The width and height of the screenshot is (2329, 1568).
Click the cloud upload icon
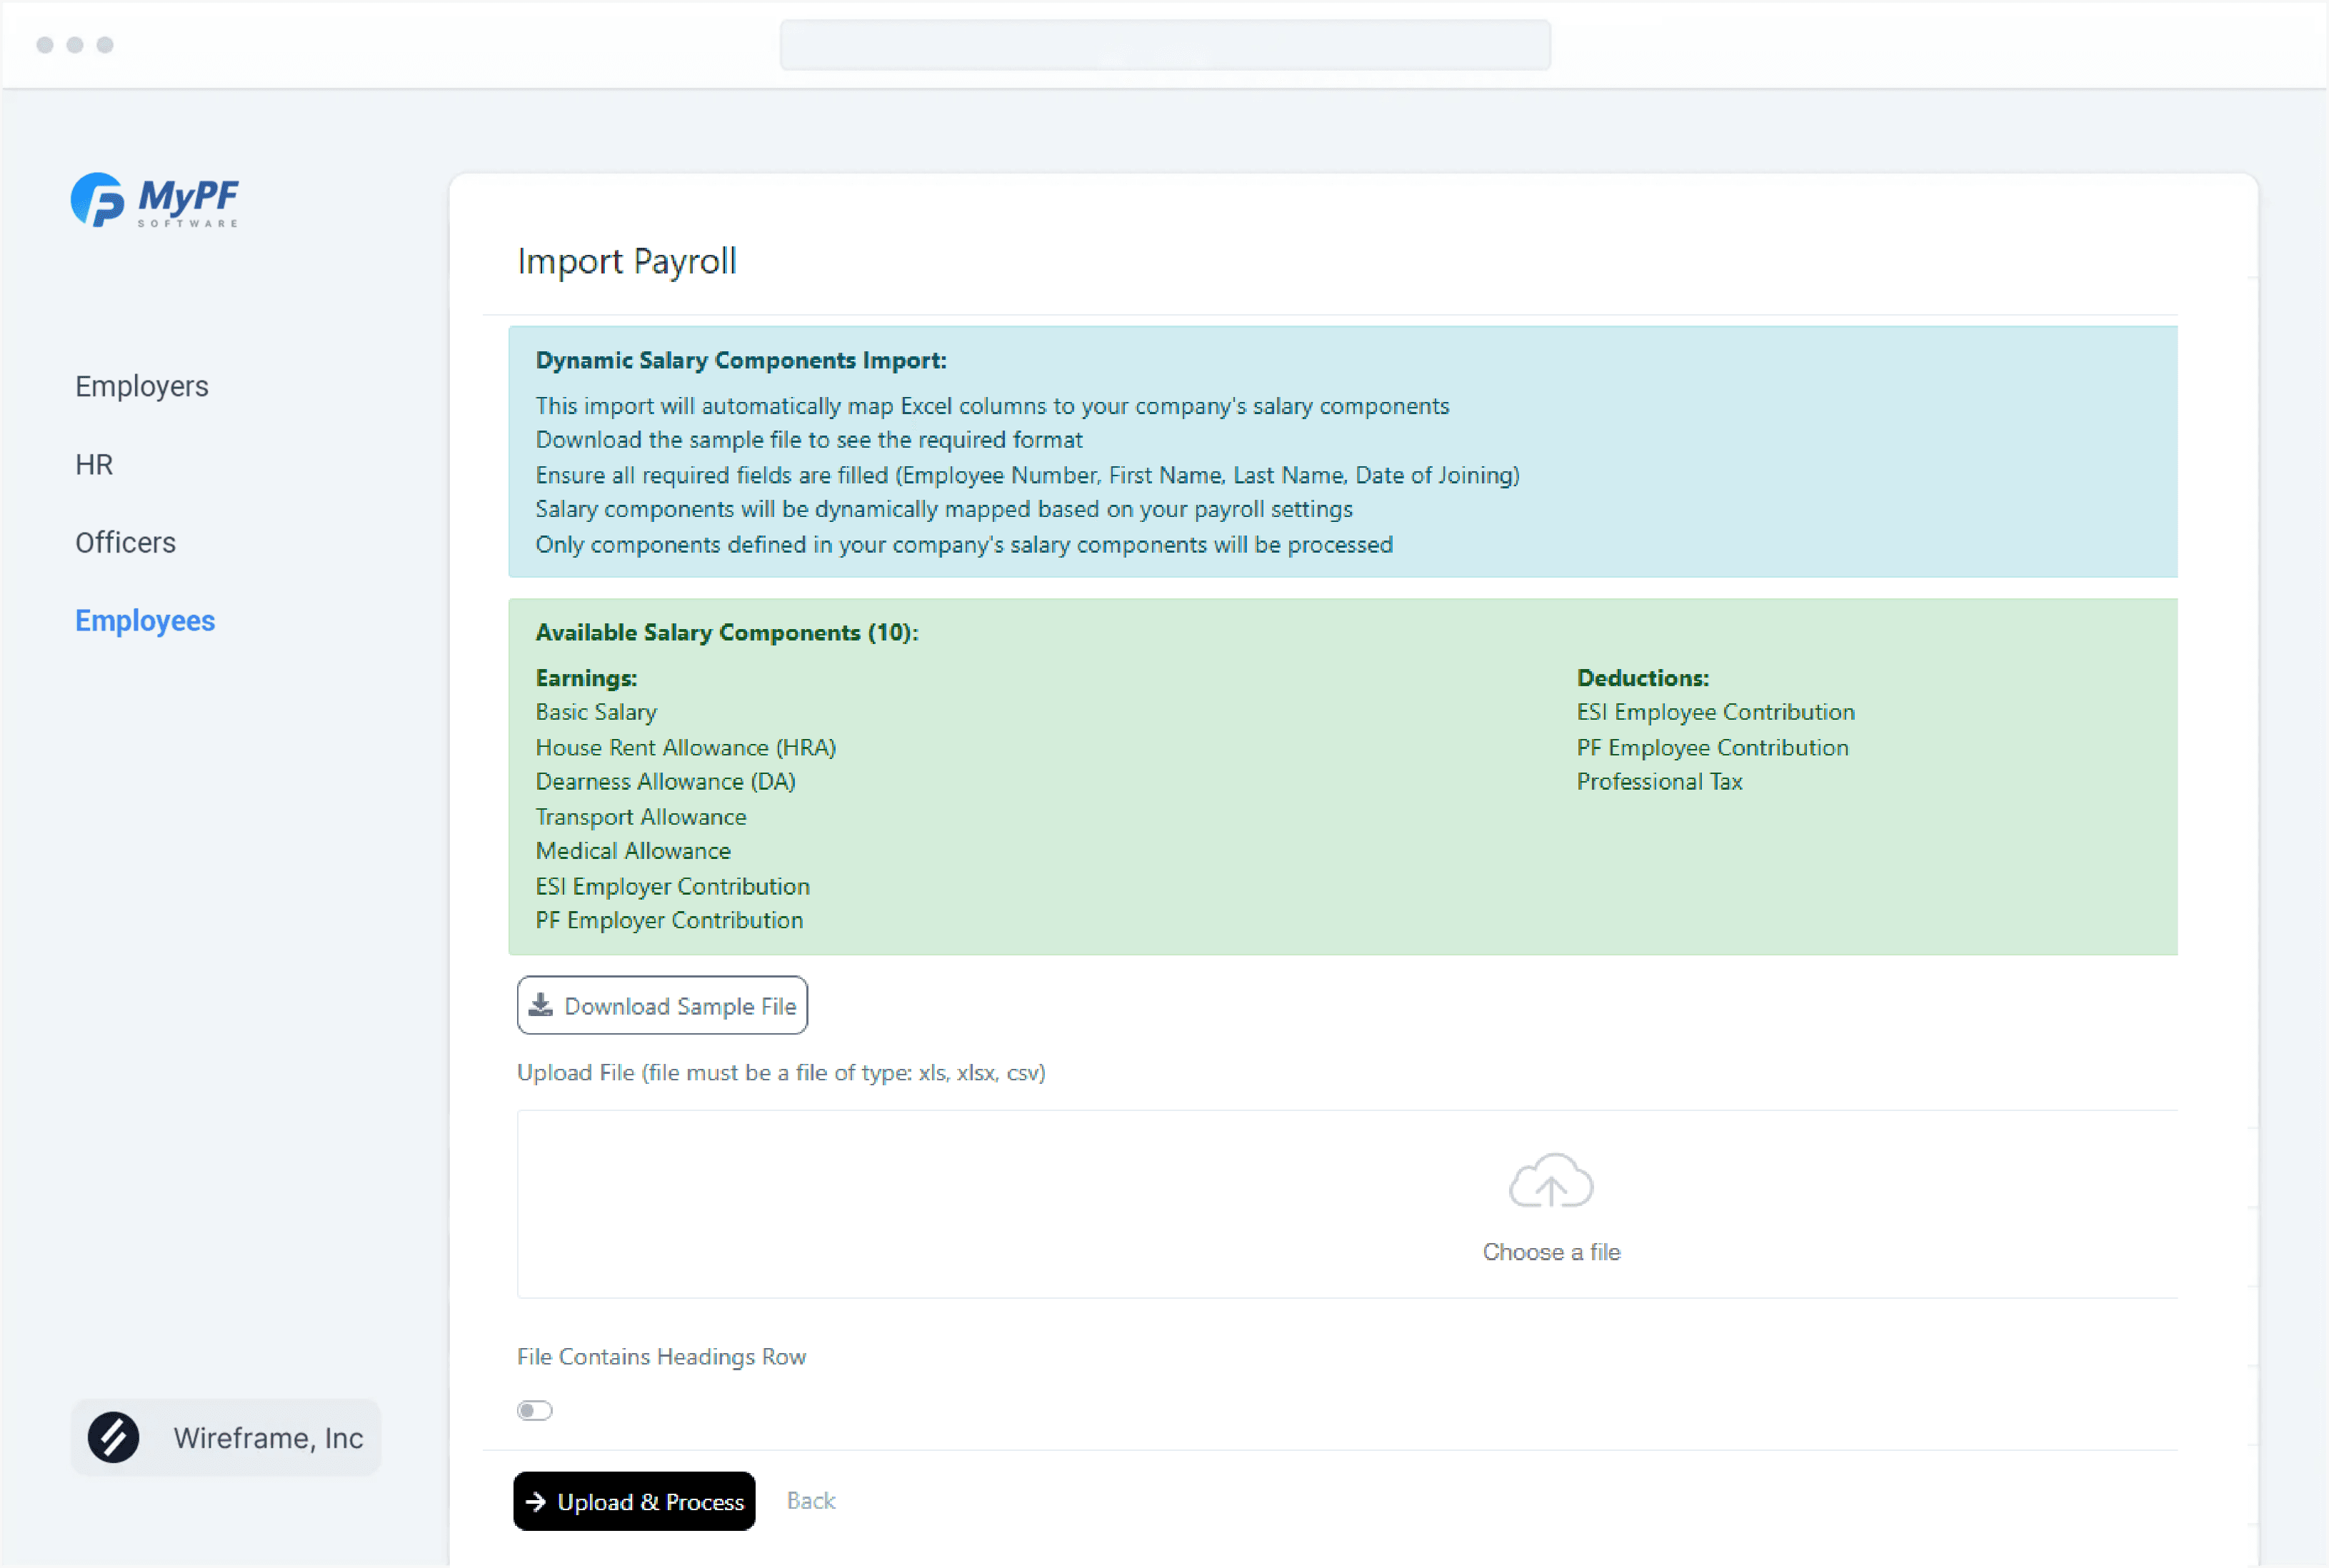pyautogui.click(x=1550, y=1181)
